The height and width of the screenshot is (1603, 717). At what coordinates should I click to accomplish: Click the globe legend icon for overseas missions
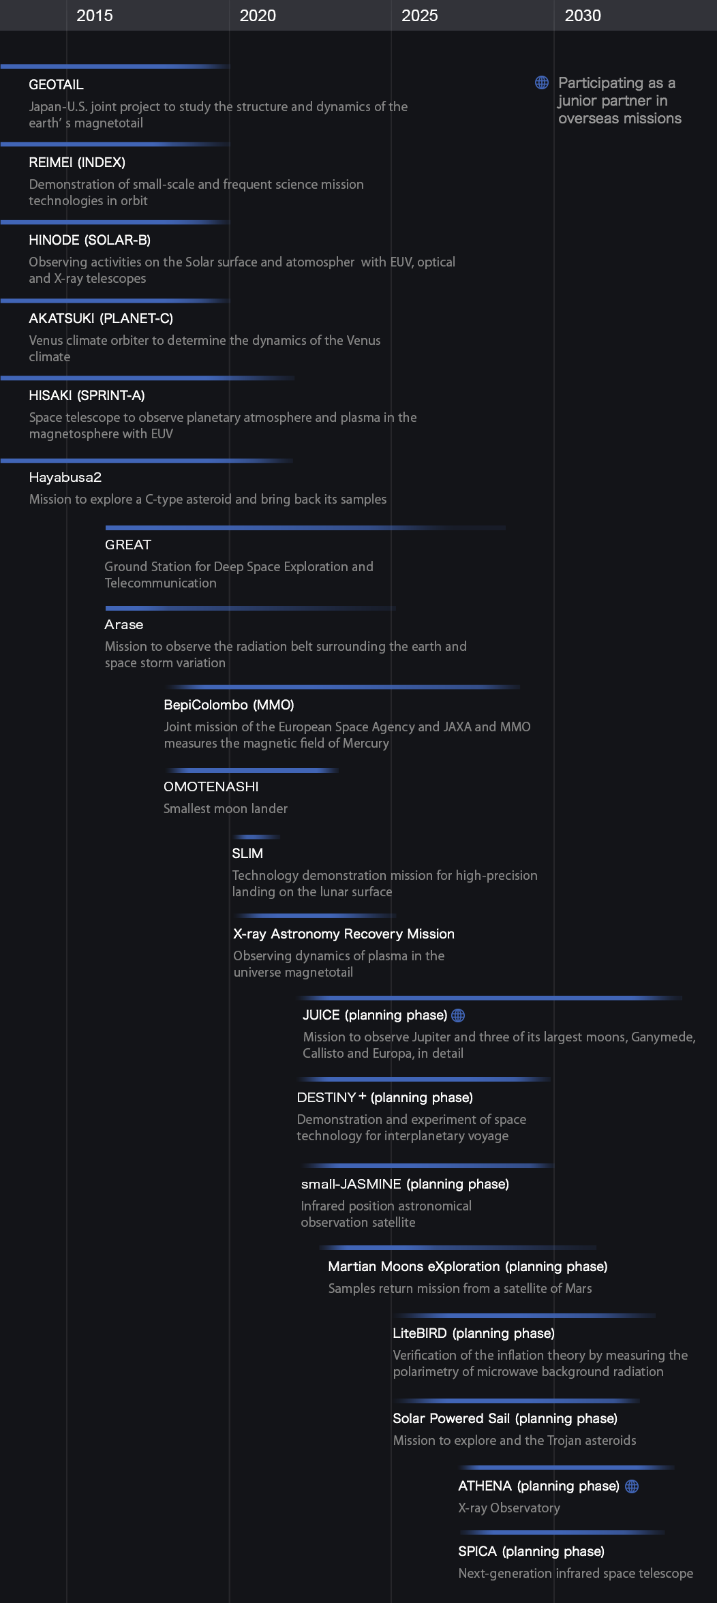pyautogui.click(x=542, y=82)
